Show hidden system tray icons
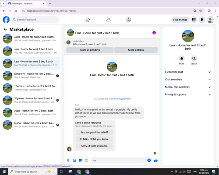This screenshot has width=219, height=175. point(172,171)
